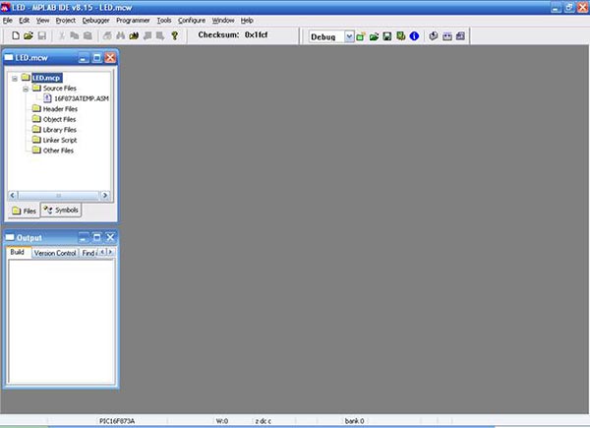Click the blue info circle icon
This screenshot has height=428, width=590.
pyautogui.click(x=414, y=36)
